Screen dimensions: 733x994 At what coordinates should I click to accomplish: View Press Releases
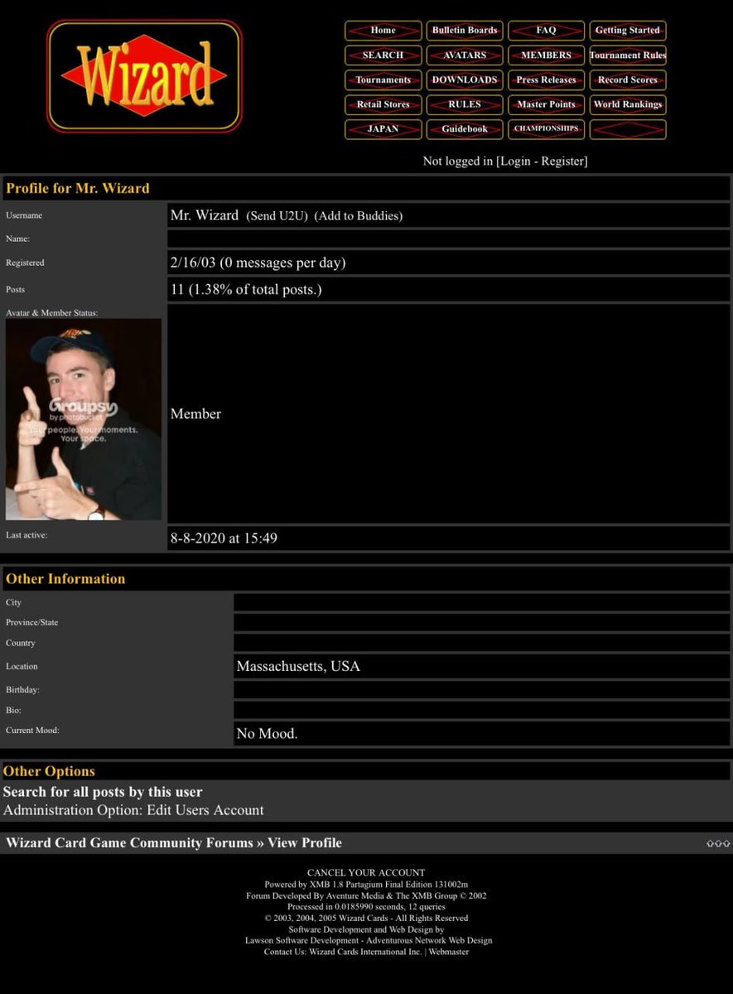[x=546, y=80]
